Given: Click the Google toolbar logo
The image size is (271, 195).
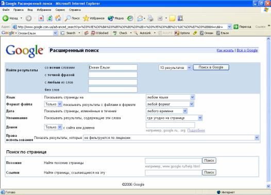Looking at the screenshot, I should pyautogui.click(x=8, y=33).
